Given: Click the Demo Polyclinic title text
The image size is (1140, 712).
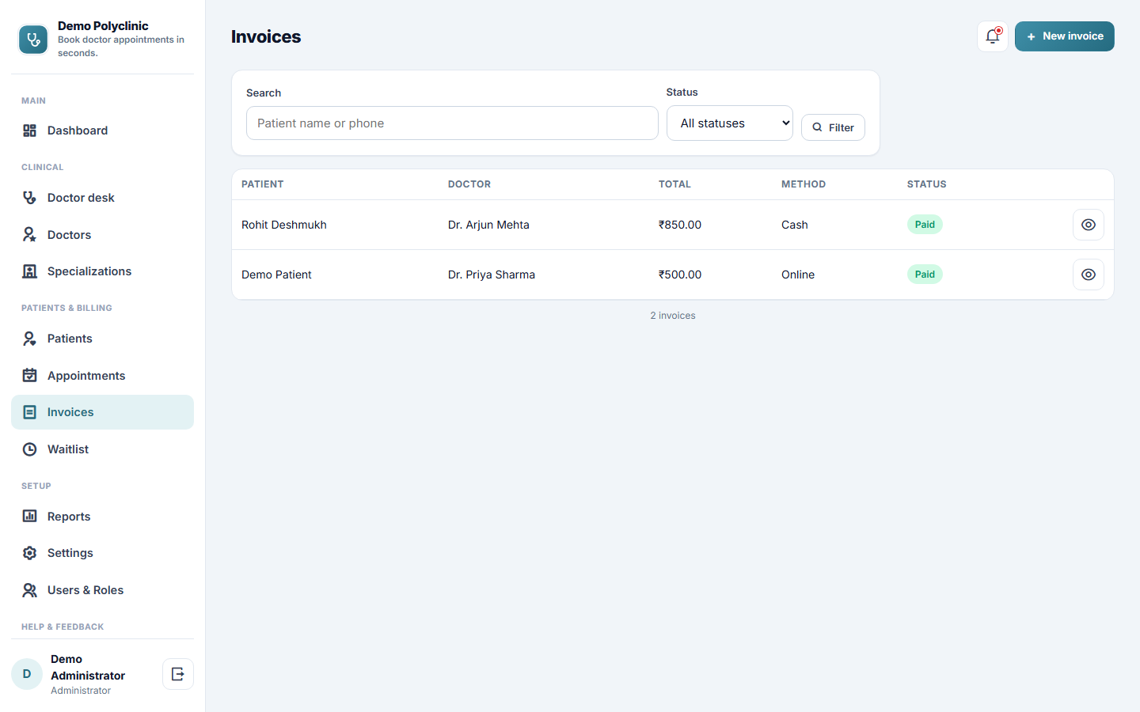Looking at the screenshot, I should (x=103, y=26).
